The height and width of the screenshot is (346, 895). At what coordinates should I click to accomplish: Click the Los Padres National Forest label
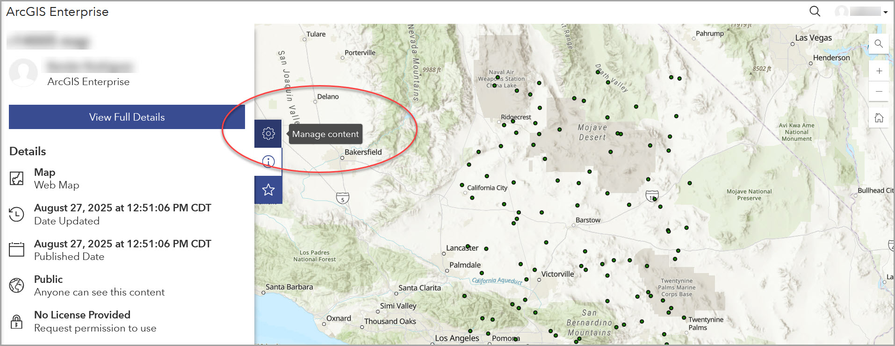[315, 256]
